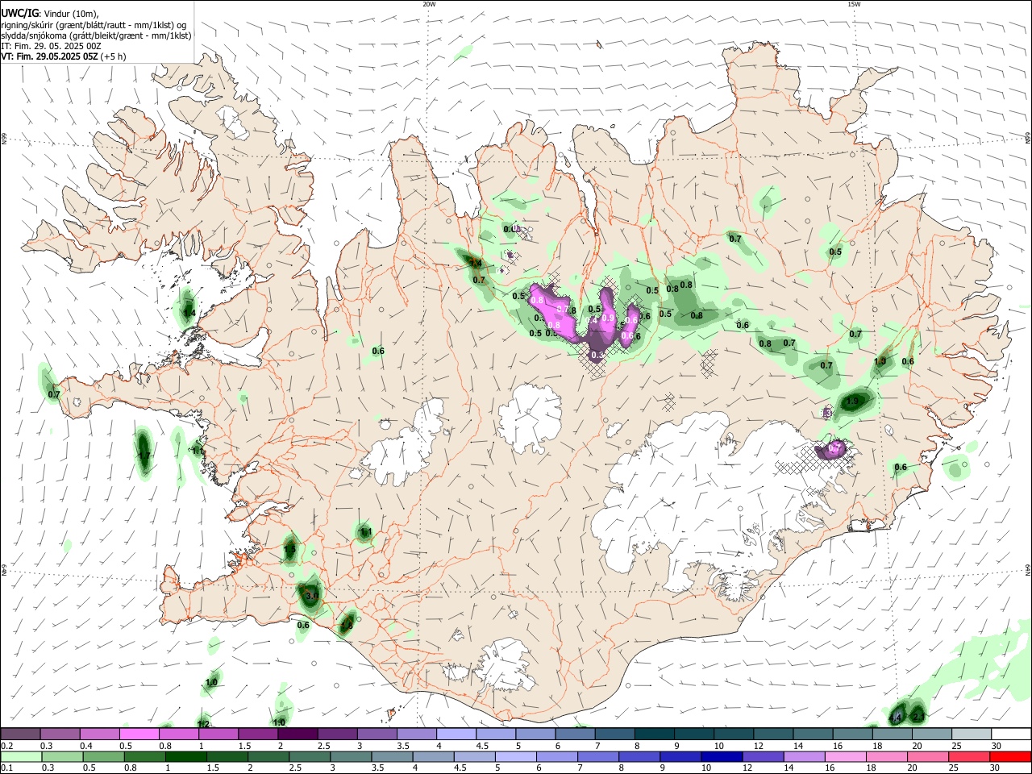Click the "slydda/snjókoma" legend description line
Screen dimensions: 1032x774
[96, 35]
